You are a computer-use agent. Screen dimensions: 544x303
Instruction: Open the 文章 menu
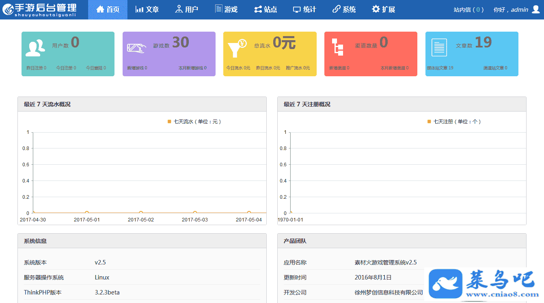pos(147,9)
